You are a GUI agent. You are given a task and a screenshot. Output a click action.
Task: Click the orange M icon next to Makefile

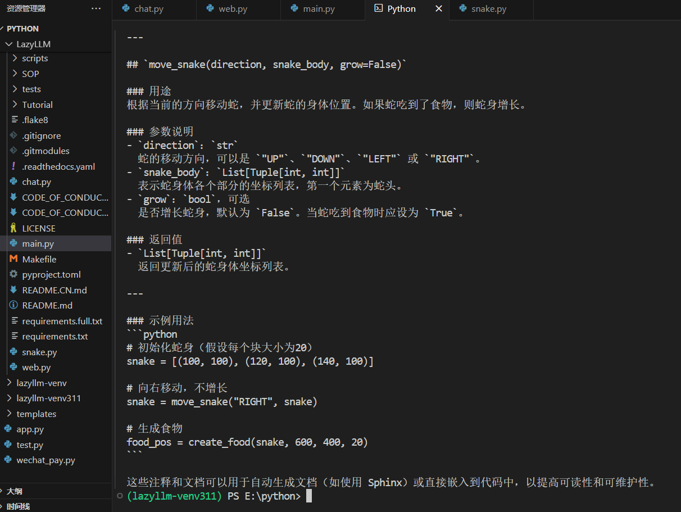pos(15,259)
